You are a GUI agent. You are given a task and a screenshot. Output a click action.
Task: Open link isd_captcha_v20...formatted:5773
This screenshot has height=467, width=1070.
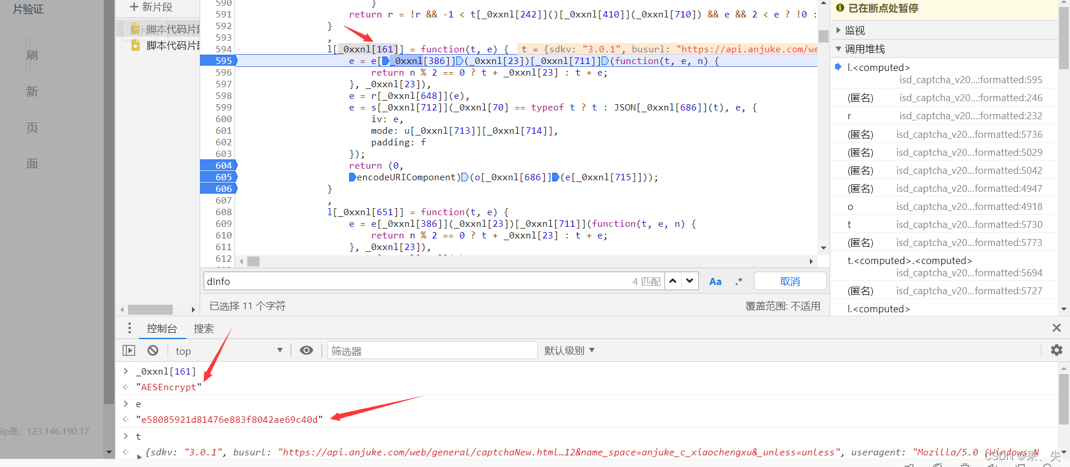coord(969,243)
